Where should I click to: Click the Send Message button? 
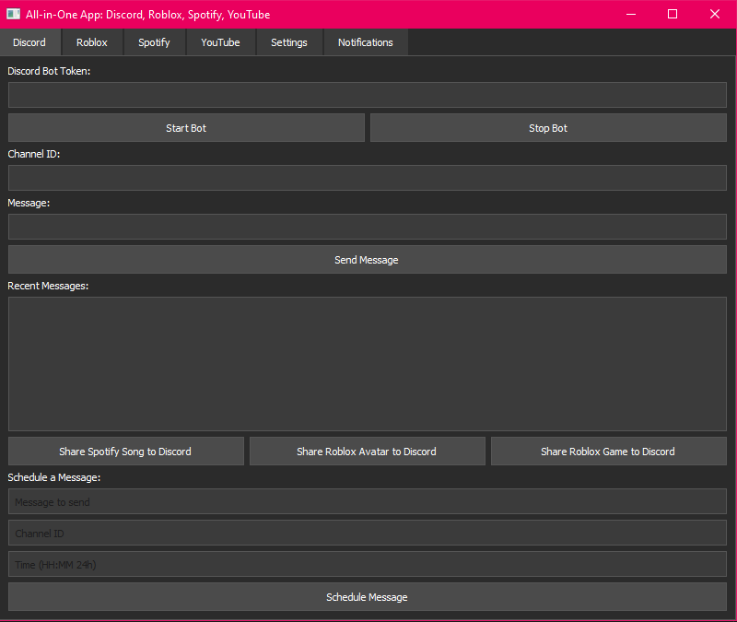(367, 260)
